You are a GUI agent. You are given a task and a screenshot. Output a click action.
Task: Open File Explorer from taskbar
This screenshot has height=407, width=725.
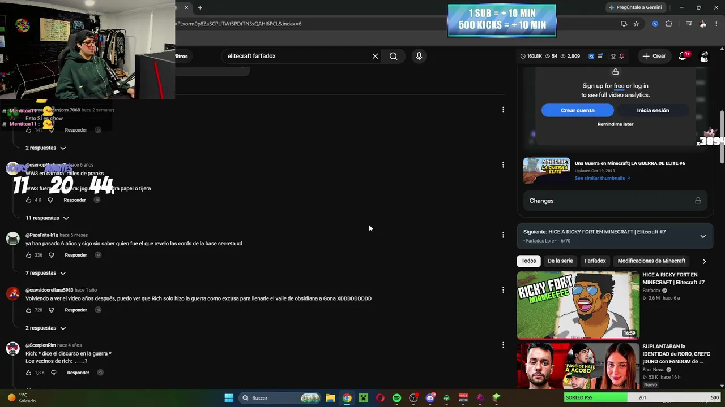330,398
